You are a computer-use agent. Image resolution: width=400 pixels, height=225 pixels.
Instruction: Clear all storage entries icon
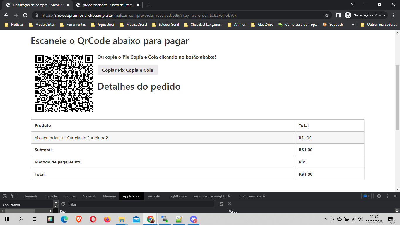coord(221,204)
